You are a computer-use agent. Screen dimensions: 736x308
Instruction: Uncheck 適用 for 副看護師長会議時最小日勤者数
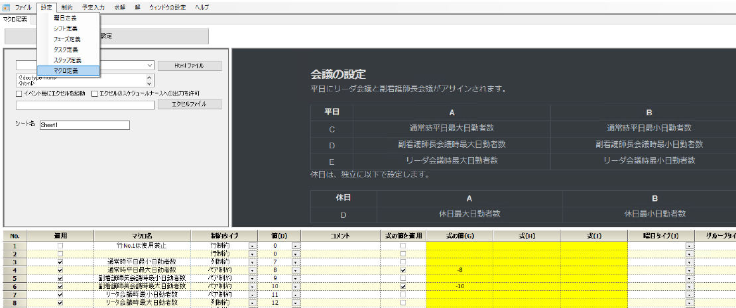pos(60,278)
